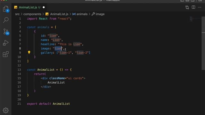Click the return keyword on line 14

click(x=39, y=74)
